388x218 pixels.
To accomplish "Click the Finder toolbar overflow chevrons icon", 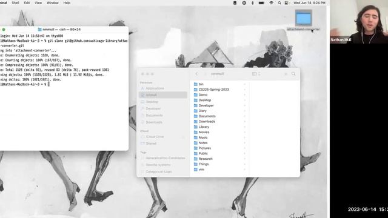I will (x=286, y=74).
